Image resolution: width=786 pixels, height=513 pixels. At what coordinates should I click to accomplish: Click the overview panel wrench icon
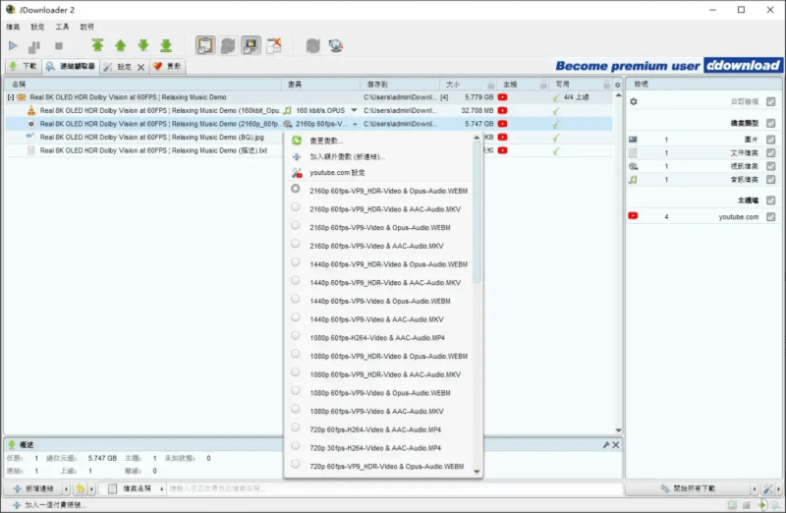606,445
